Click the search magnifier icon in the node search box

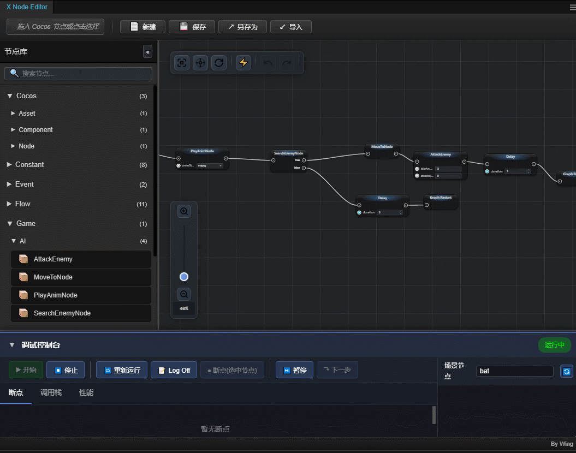pyautogui.click(x=14, y=74)
